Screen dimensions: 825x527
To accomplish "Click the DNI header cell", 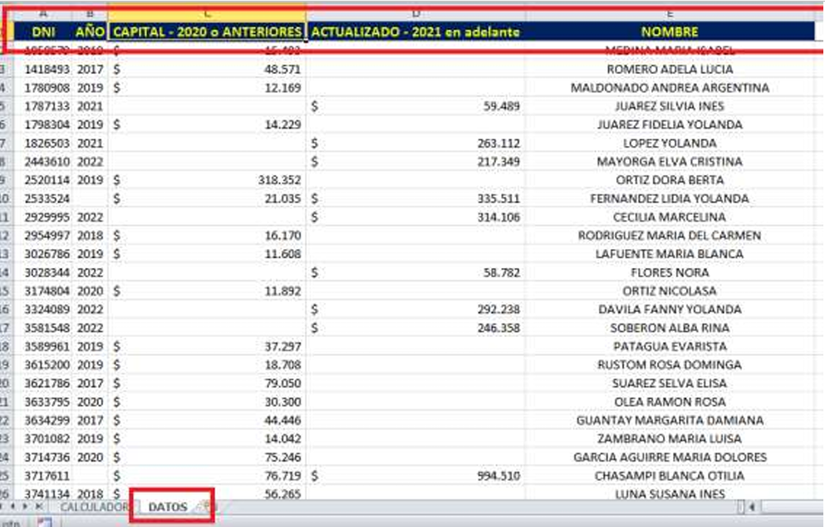I will click(43, 32).
